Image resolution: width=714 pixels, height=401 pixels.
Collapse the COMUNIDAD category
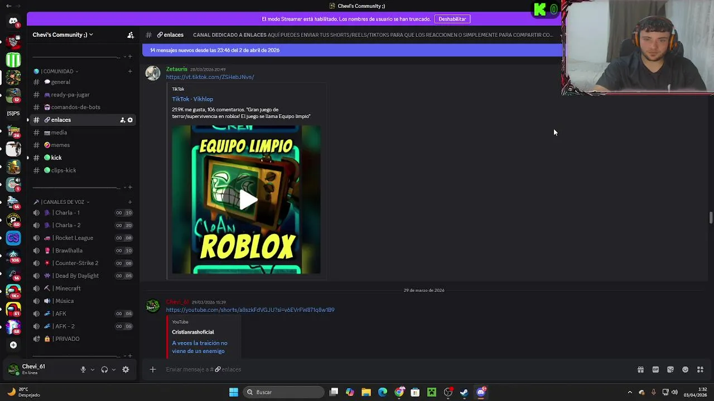point(56,71)
